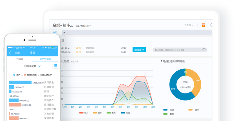This screenshot has height=121, width=236.
Task: Tap the blue 资产 legend marker on phone
Action: [x=14, y=75]
